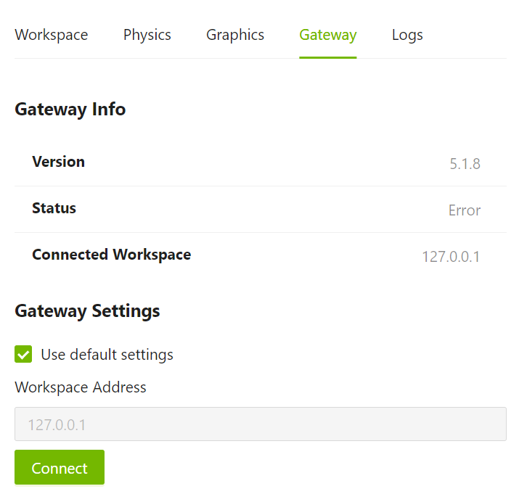This screenshot has height=494, width=519.
Task: Click the active Gateway tab
Action: click(x=327, y=35)
